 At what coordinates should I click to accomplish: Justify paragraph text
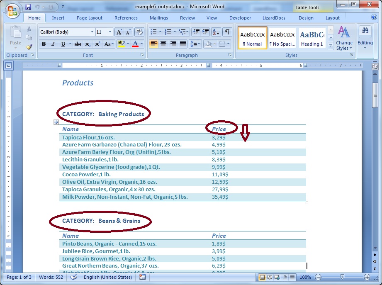183,44
